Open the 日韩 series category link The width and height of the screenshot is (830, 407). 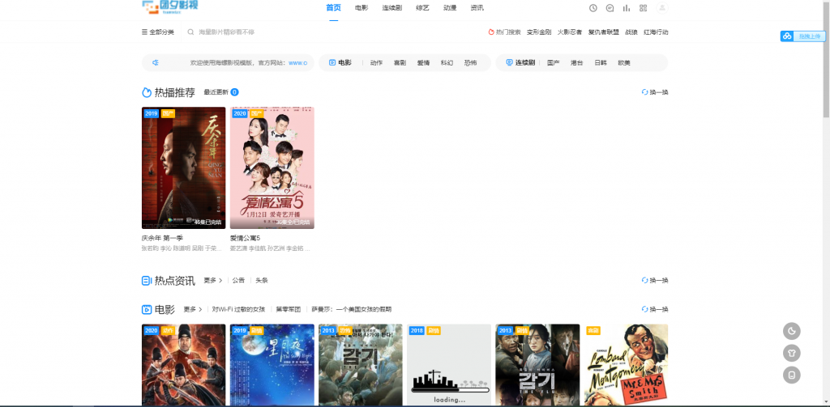tap(601, 63)
